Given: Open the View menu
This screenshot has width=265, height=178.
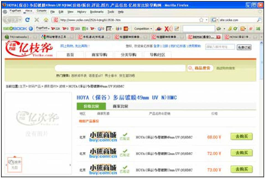Looking at the screenshot, I should tap(70, 12).
